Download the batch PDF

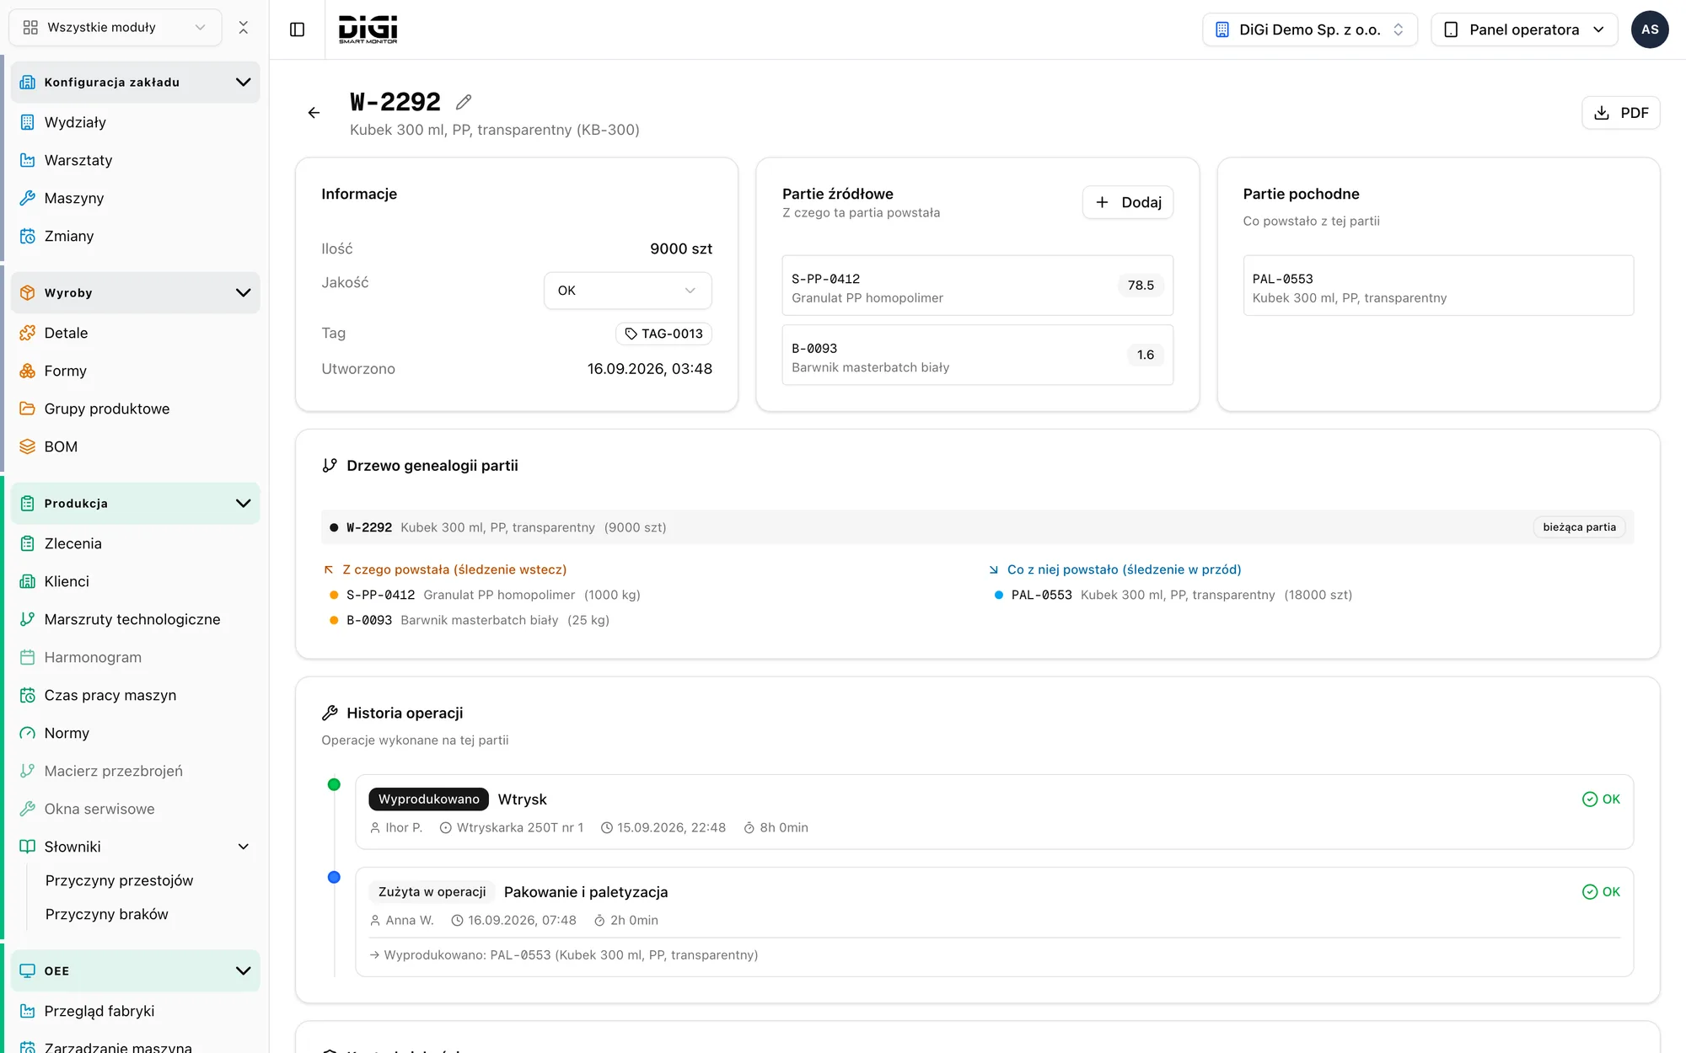click(x=1621, y=113)
